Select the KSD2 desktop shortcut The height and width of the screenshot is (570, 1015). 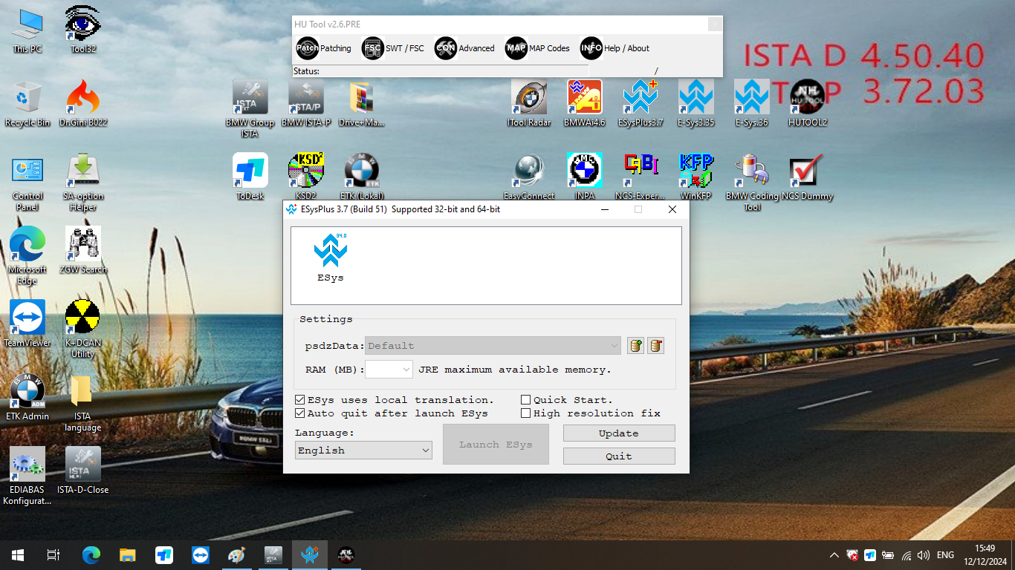pyautogui.click(x=306, y=177)
